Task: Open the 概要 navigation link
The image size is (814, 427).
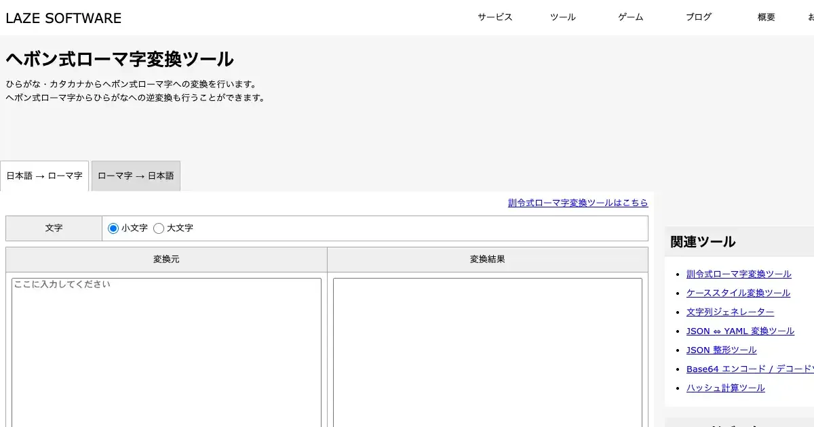Action: [766, 18]
